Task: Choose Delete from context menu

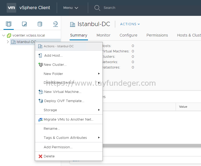Action: pyautogui.click(x=69, y=156)
